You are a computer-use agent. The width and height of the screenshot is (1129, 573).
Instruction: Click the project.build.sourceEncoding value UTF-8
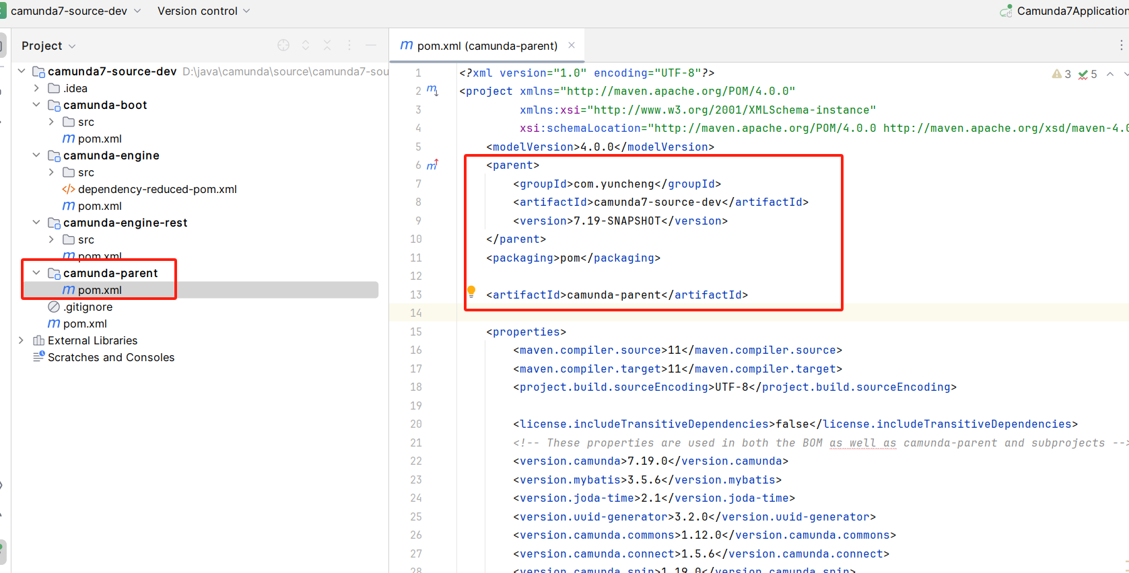732,387
